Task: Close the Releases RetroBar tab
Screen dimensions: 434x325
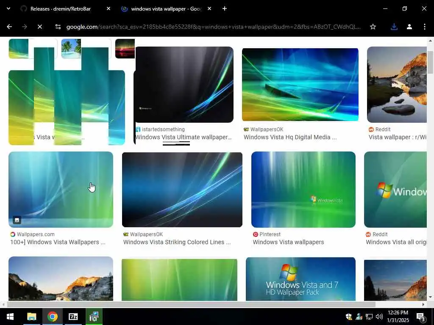Action: (x=108, y=8)
